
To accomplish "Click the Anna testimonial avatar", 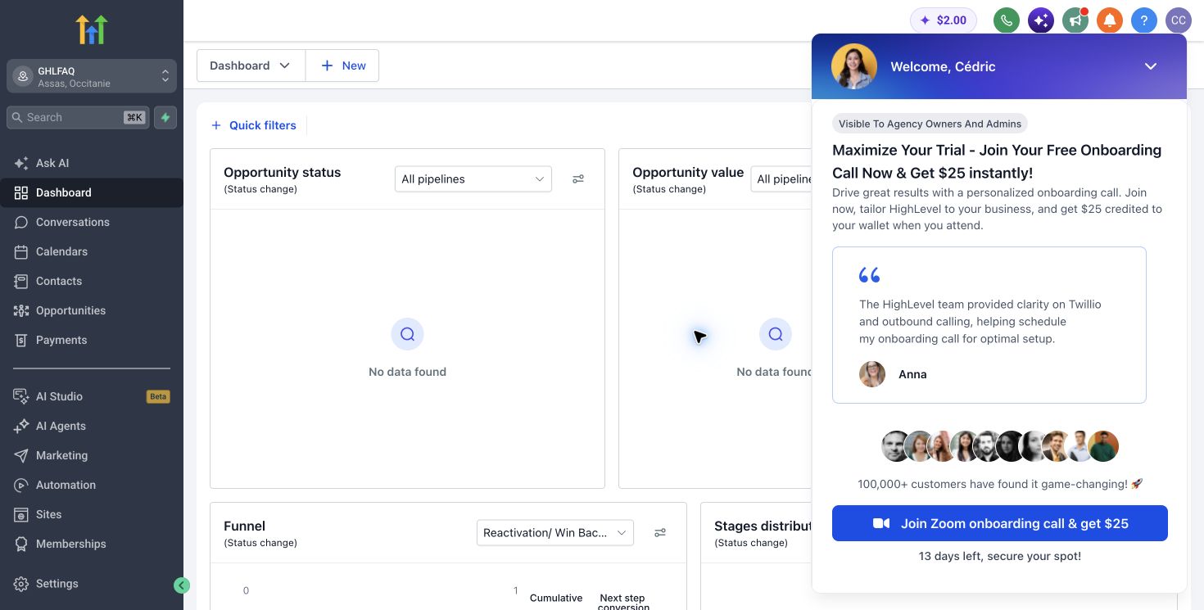I will (872, 374).
